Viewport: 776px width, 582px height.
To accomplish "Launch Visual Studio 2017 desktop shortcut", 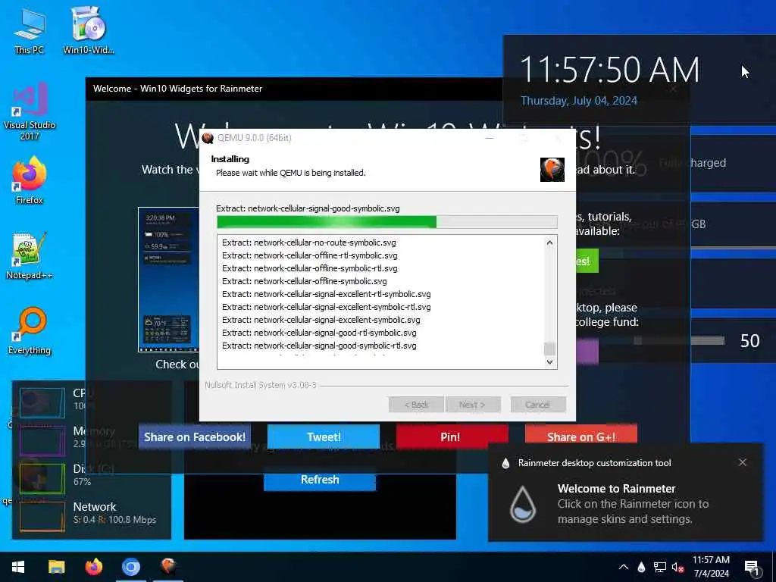I will [30, 111].
